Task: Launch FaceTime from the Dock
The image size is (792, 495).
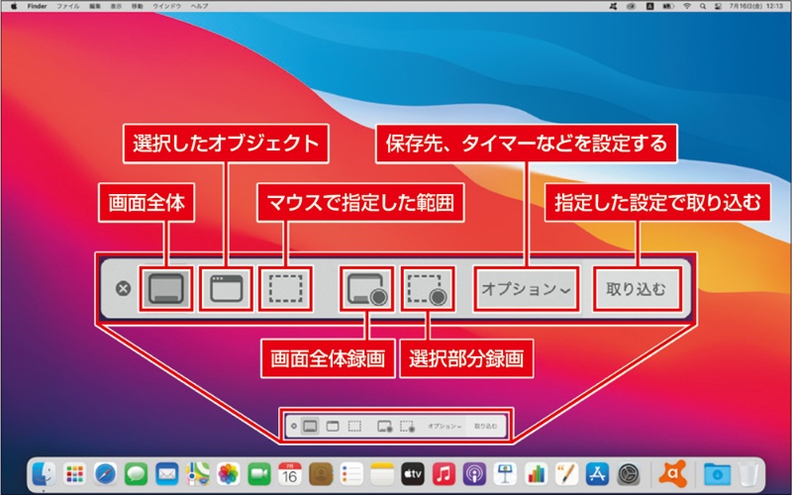Action: [259, 474]
